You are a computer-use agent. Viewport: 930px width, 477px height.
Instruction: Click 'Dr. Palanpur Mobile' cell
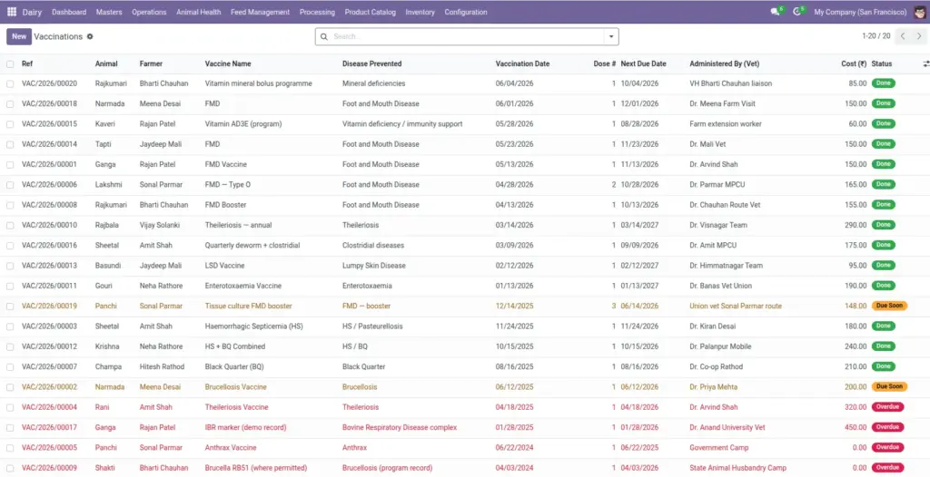(720, 346)
